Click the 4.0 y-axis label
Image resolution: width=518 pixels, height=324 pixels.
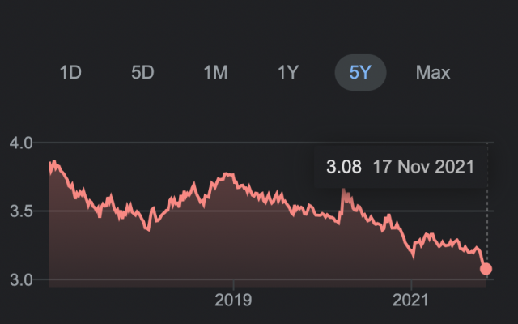(21, 143)
